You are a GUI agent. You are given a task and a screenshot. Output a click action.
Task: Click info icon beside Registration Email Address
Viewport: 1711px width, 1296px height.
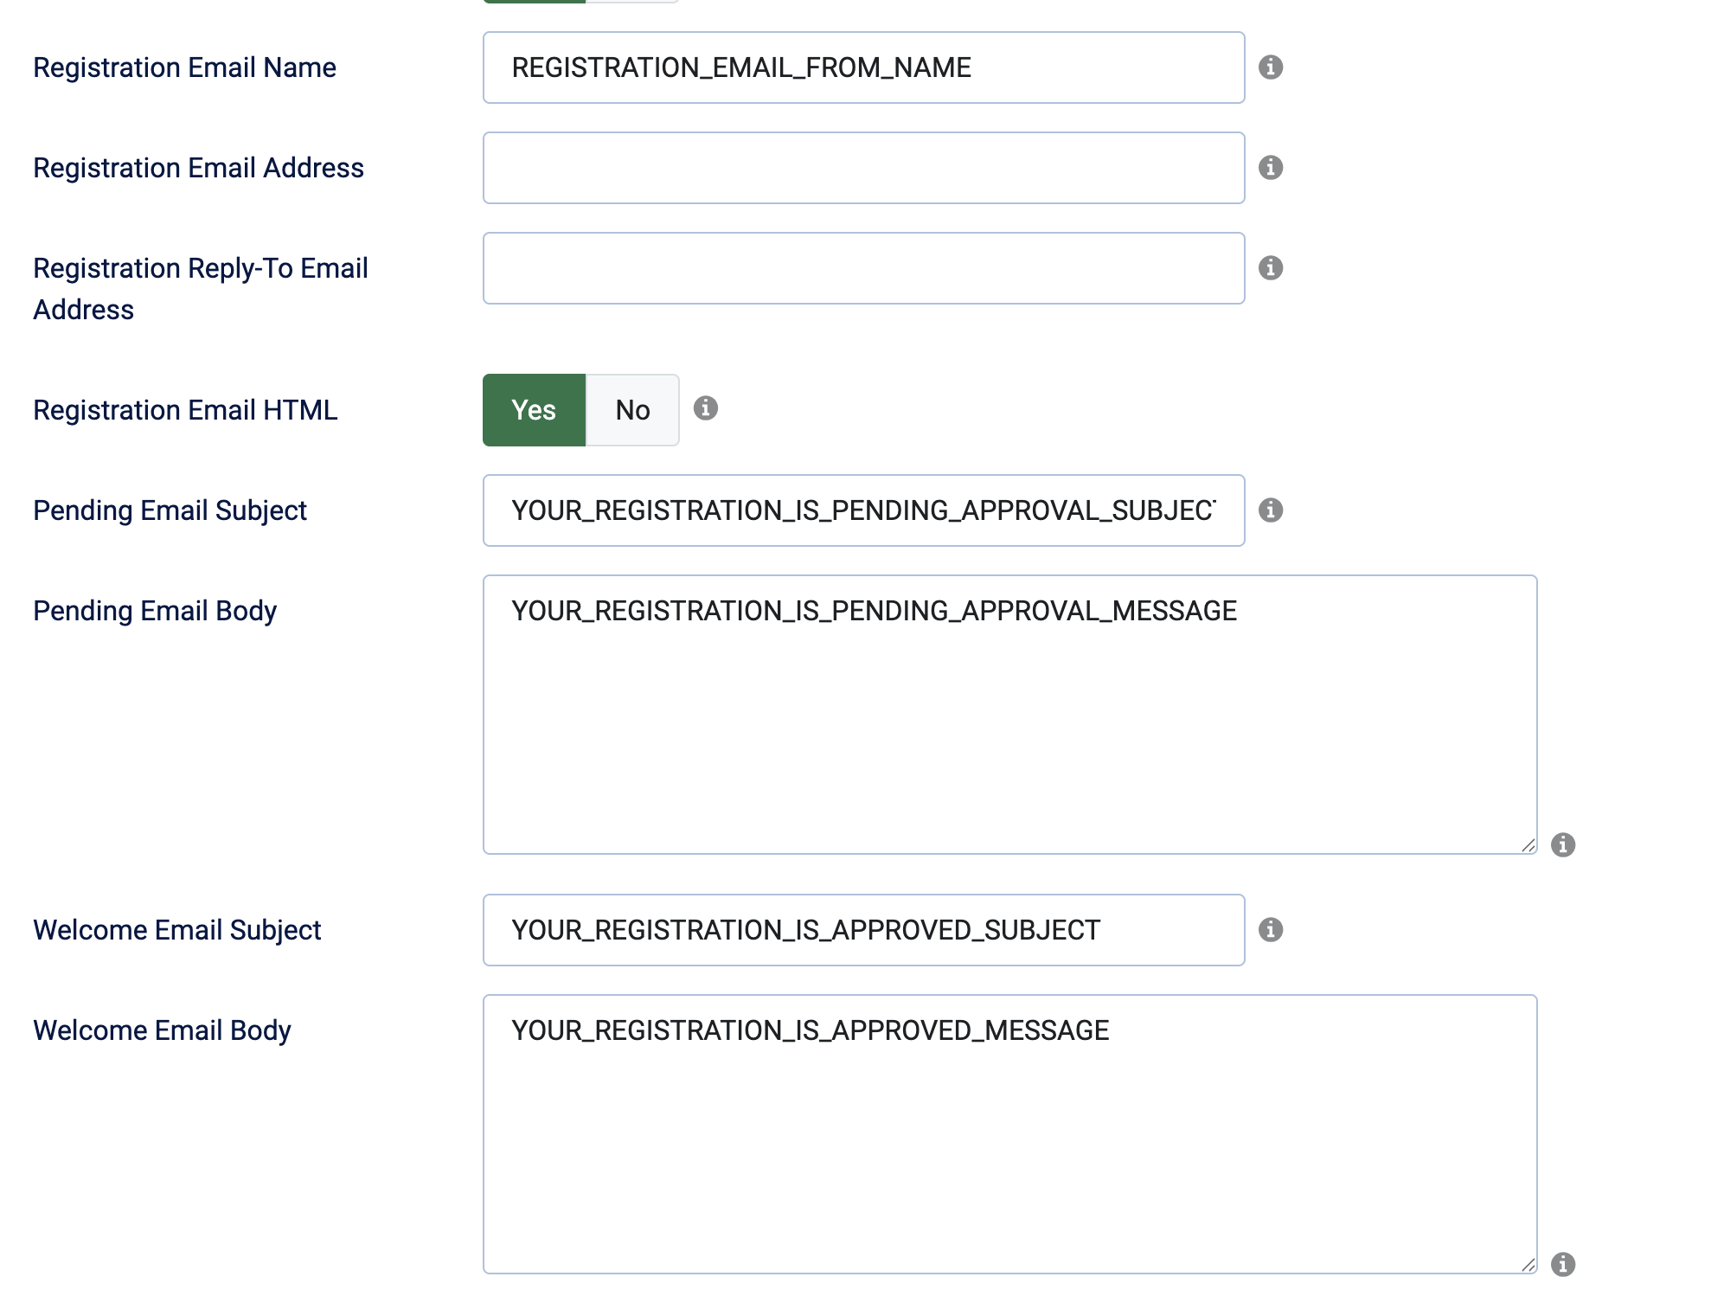click(x=1270, y=168)
